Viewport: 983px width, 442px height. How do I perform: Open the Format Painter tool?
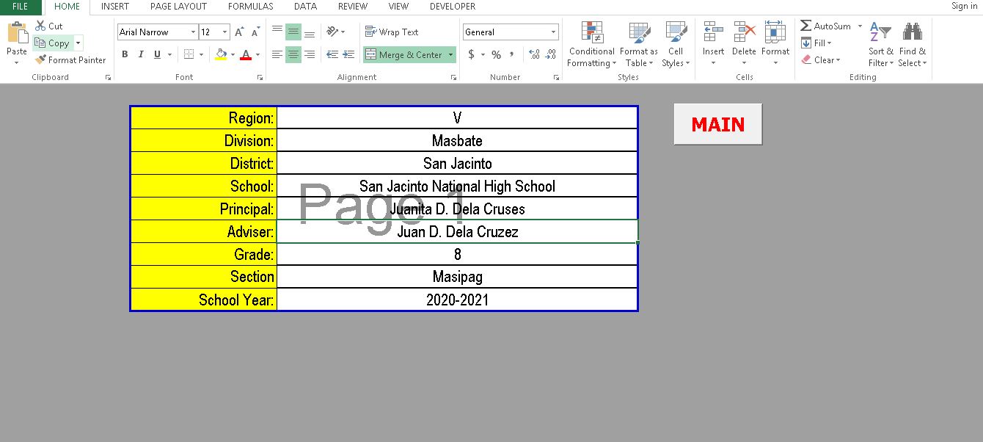pyautogui.click(x=70, y=59)
